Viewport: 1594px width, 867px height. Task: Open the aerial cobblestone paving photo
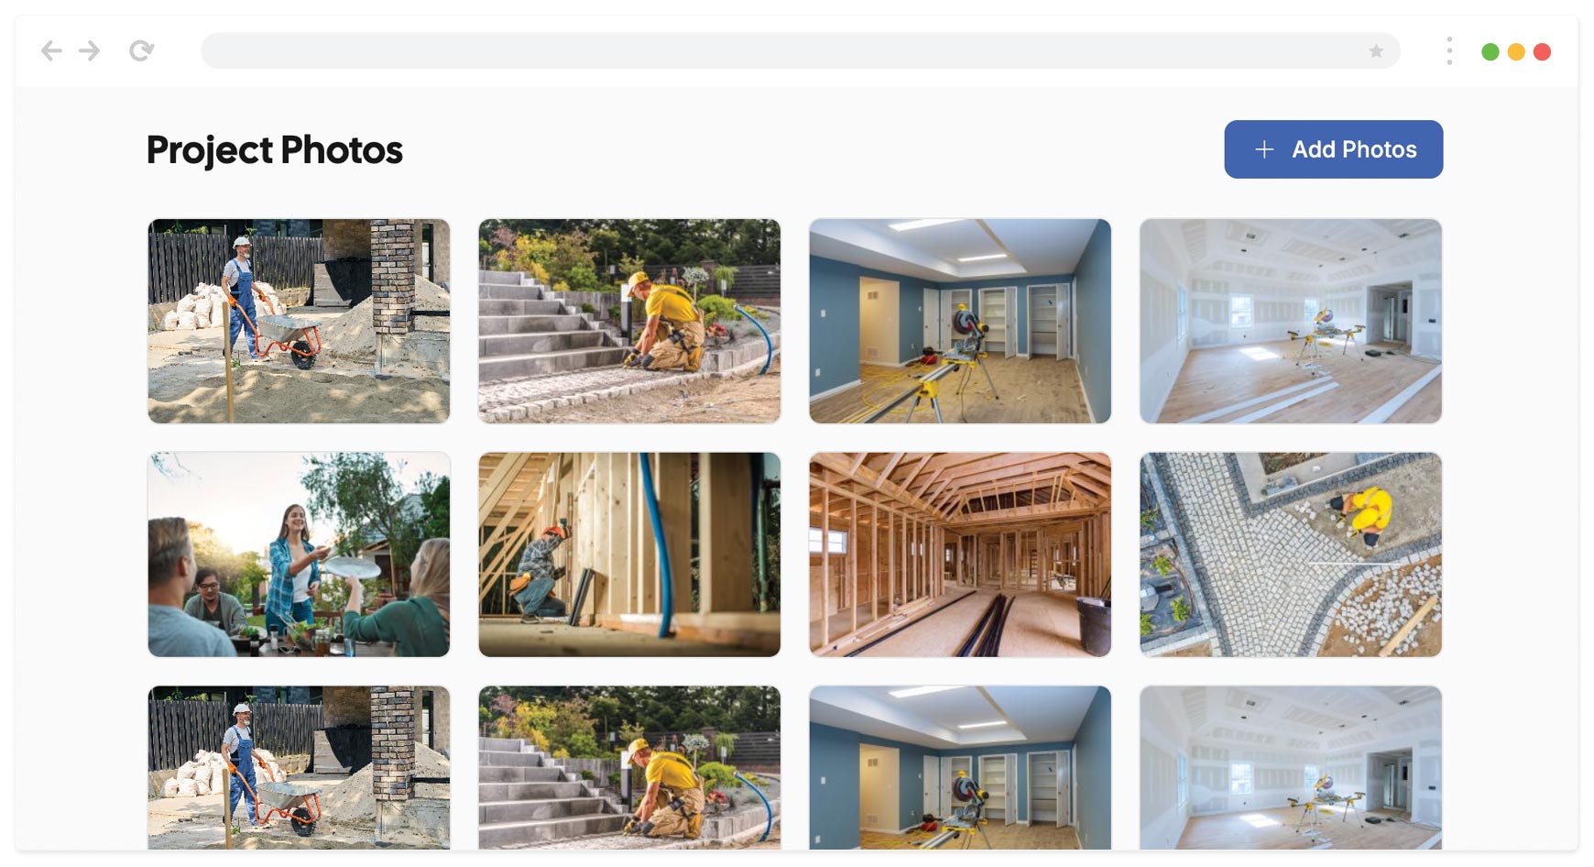coord(1291,554)
